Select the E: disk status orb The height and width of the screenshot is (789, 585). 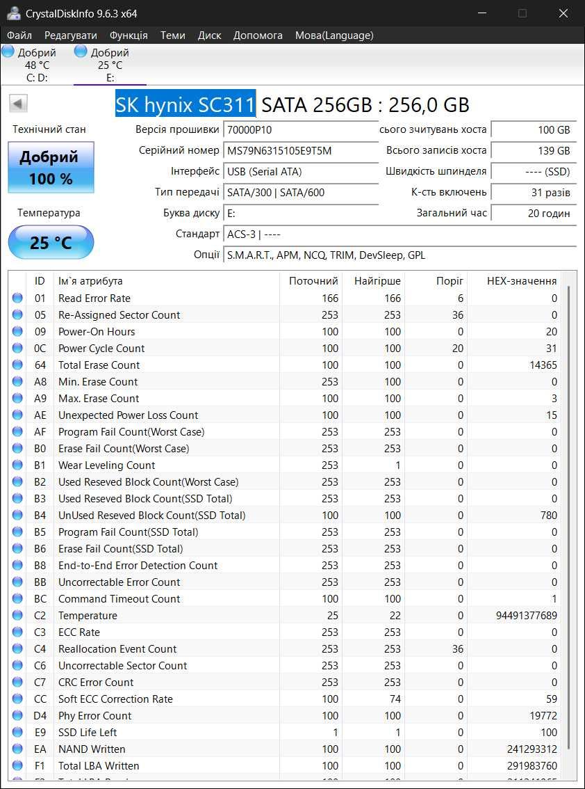81,51
